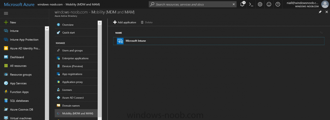Screen dimensions: 330x120
Task: Click the user account avatar
Action: pyautogui.click(x=325, y=4)
